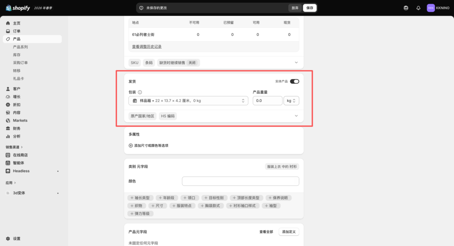Viewport: 454px width, 246px height.
Task: Open 产品系列 in the sidebar
Action: click(x=20, y=47)
